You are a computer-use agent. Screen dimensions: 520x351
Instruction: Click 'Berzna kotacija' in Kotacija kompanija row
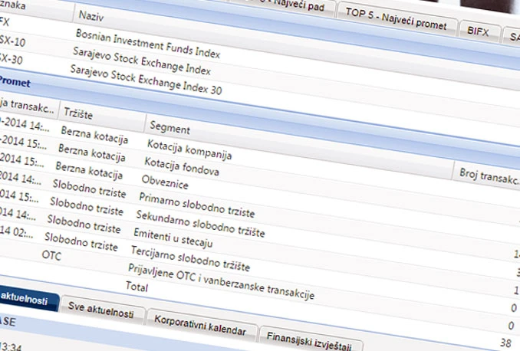pos(94,135)
